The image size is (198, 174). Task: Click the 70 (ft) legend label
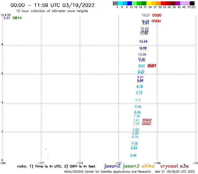191,7
